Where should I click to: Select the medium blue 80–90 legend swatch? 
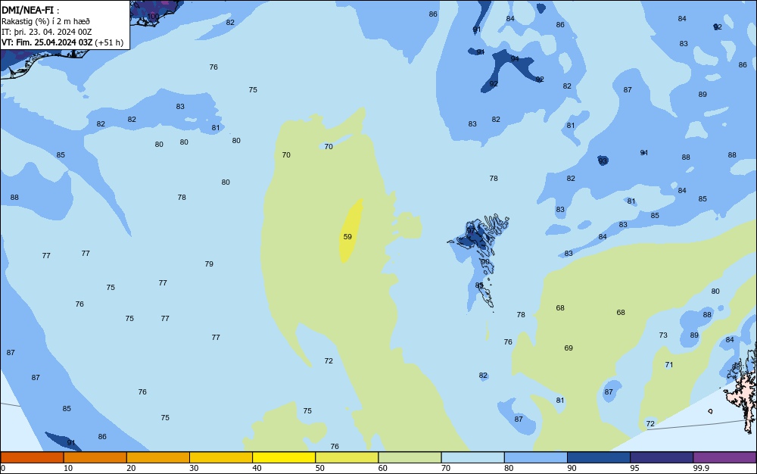[535, 457]
